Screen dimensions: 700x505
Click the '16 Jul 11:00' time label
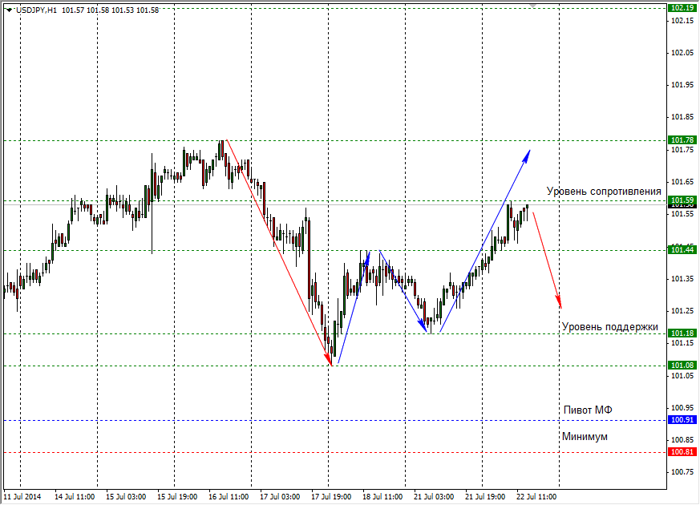click(229, 496)
